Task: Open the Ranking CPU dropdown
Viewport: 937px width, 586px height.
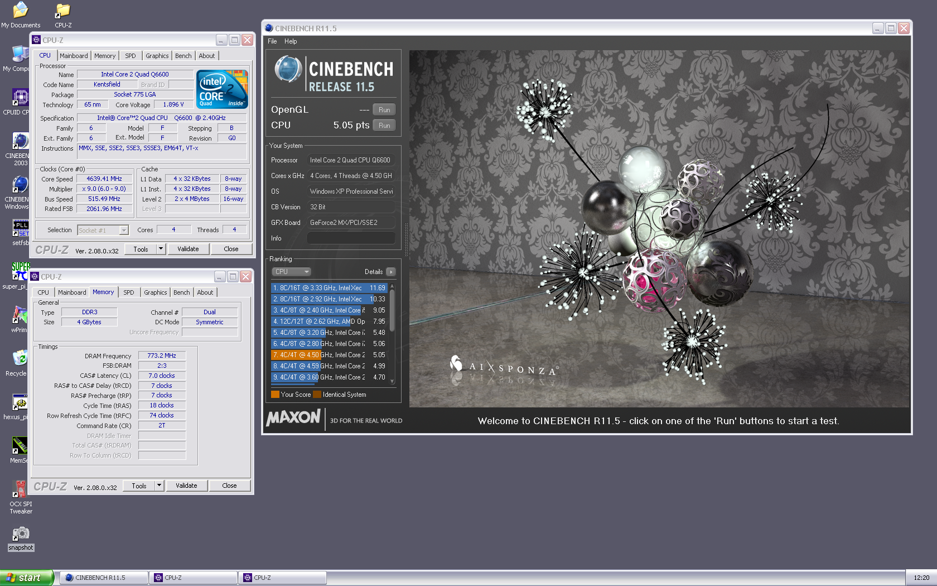Action: click(x=291, y=272)
